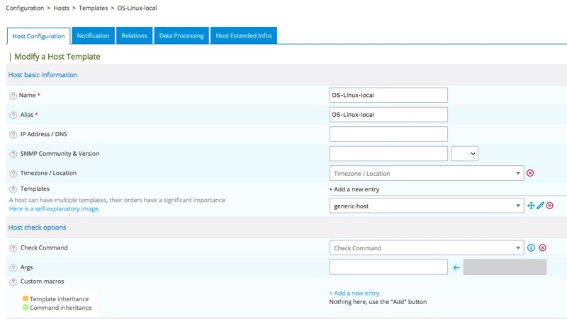Click the pencil edit icon for generic-host
Viewport: 567px width, 319px height.
click(540, 206)
